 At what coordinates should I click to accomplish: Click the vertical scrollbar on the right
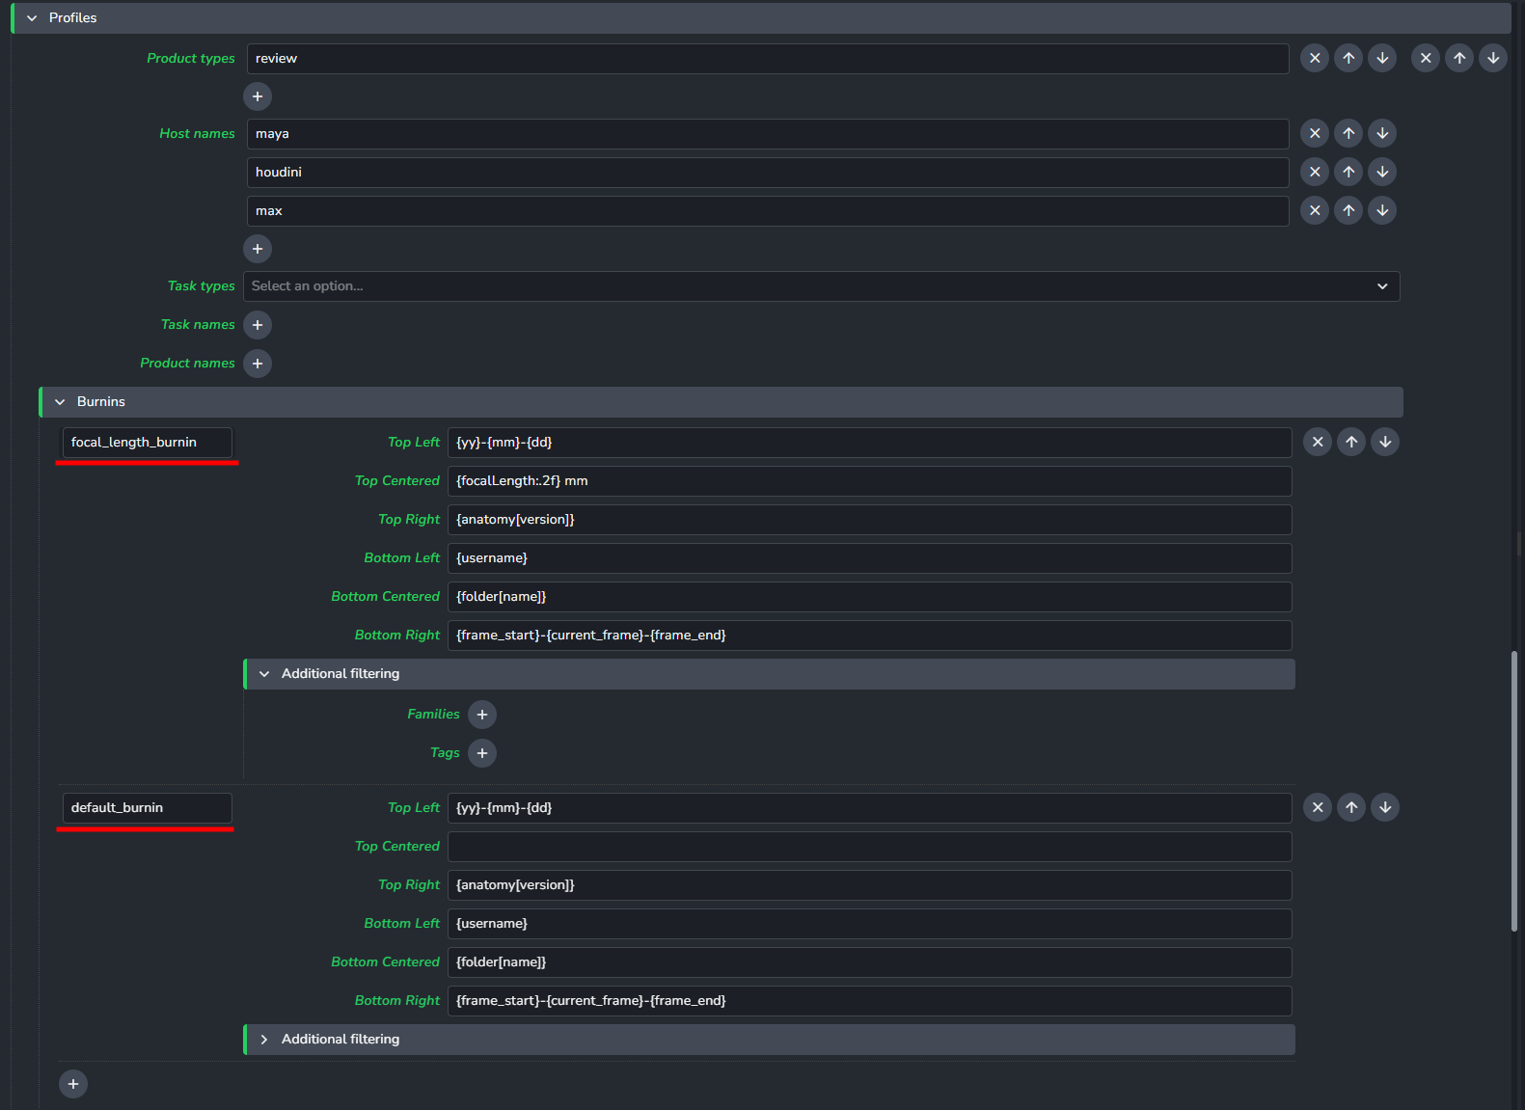(1513, 791)
